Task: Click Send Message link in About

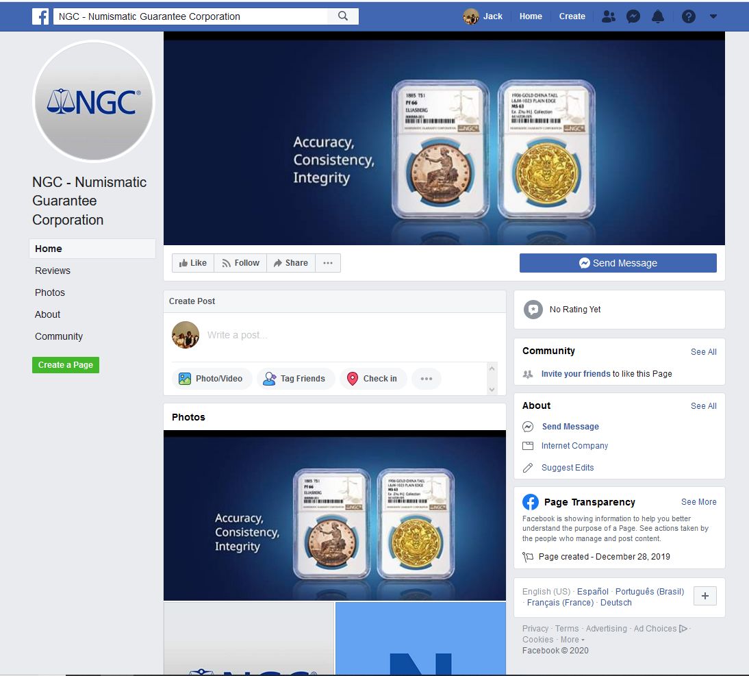Action: pos(570,426)
